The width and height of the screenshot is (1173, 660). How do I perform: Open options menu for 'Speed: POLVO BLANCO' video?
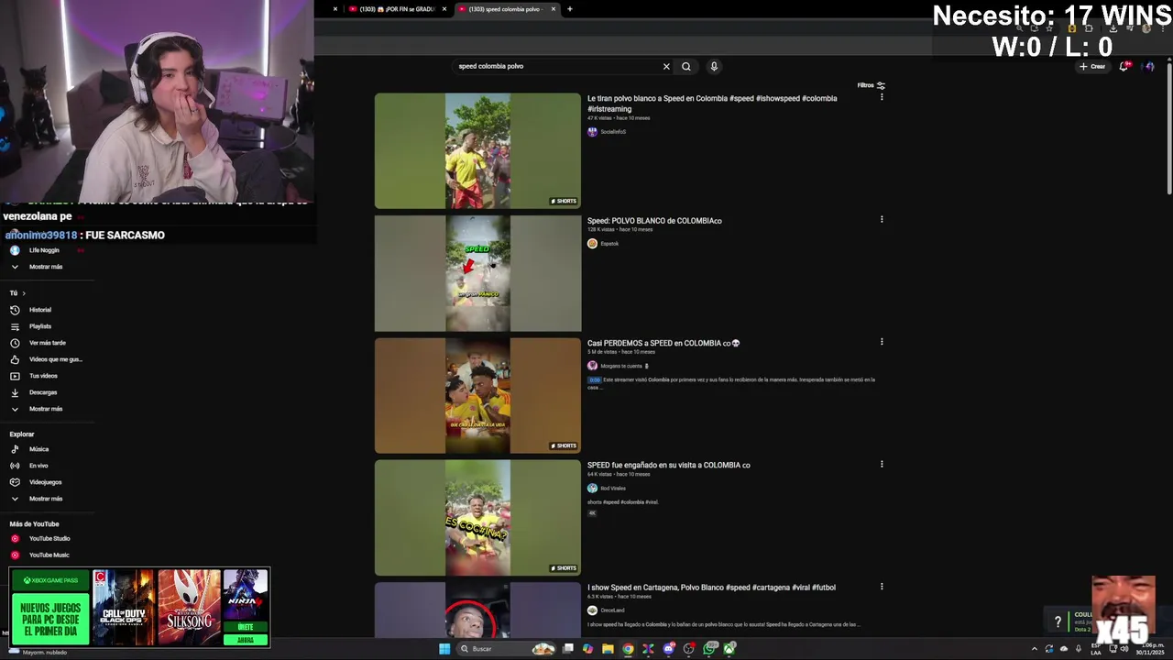pyautogui.click(x=882, y=219)
